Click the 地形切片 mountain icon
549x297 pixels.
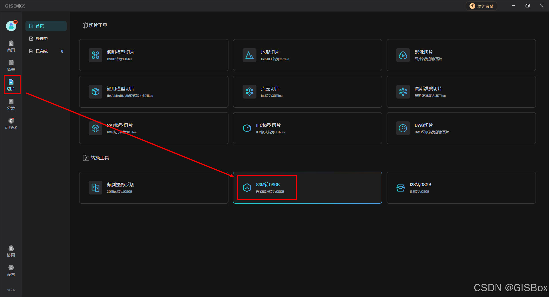point(249,55)
